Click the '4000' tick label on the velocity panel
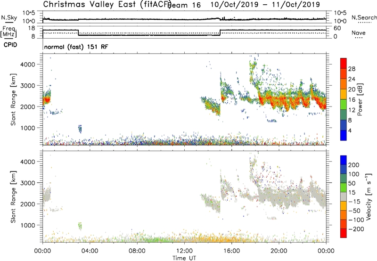Image resolution: width=377 pixels, height=261 pixels. pos(28,162)
